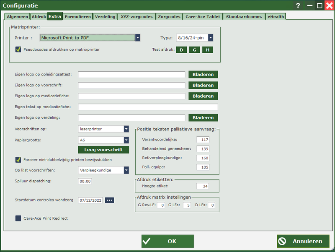The image size is (335, 252).
Task: Click the Hoogte etiket input field
Action: coord(202,186)
